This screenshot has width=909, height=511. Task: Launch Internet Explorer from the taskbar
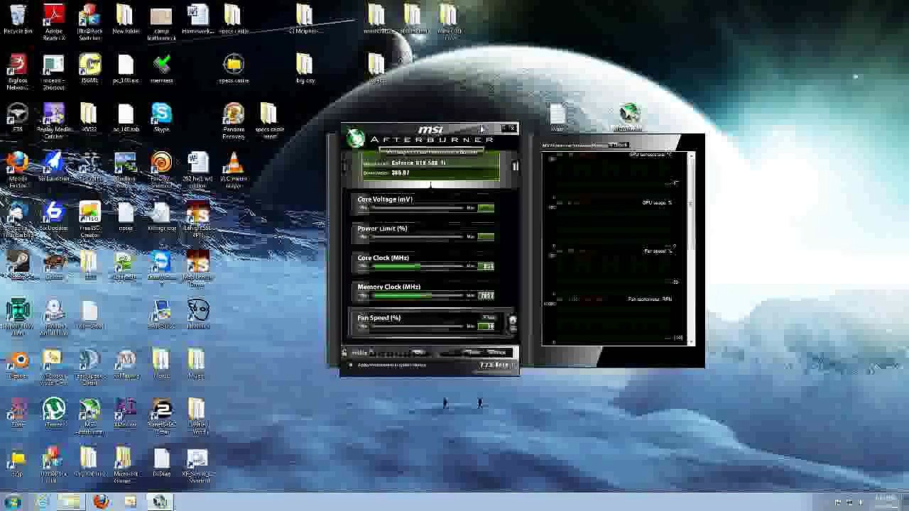(44, 502)
